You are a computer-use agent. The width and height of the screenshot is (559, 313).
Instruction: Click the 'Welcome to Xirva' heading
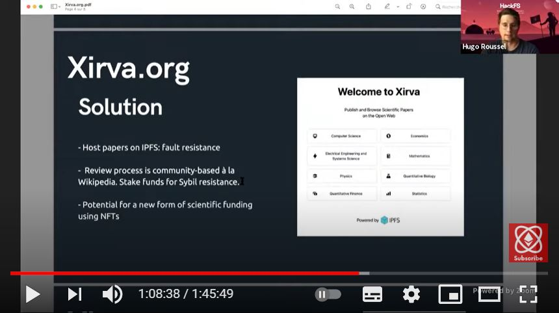pyautogui.click(x=378, y=92)
